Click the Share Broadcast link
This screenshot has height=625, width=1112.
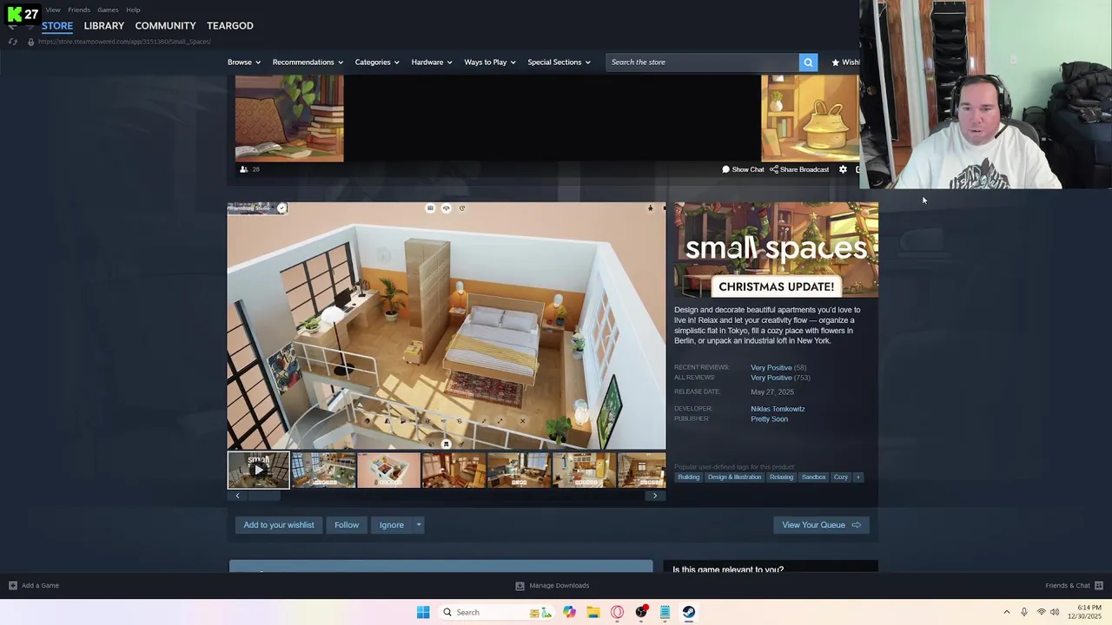click(x=799, y=169)
